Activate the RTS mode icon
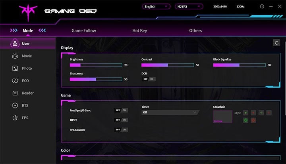This screenshot has height=164, width=286. pos(15,105)
